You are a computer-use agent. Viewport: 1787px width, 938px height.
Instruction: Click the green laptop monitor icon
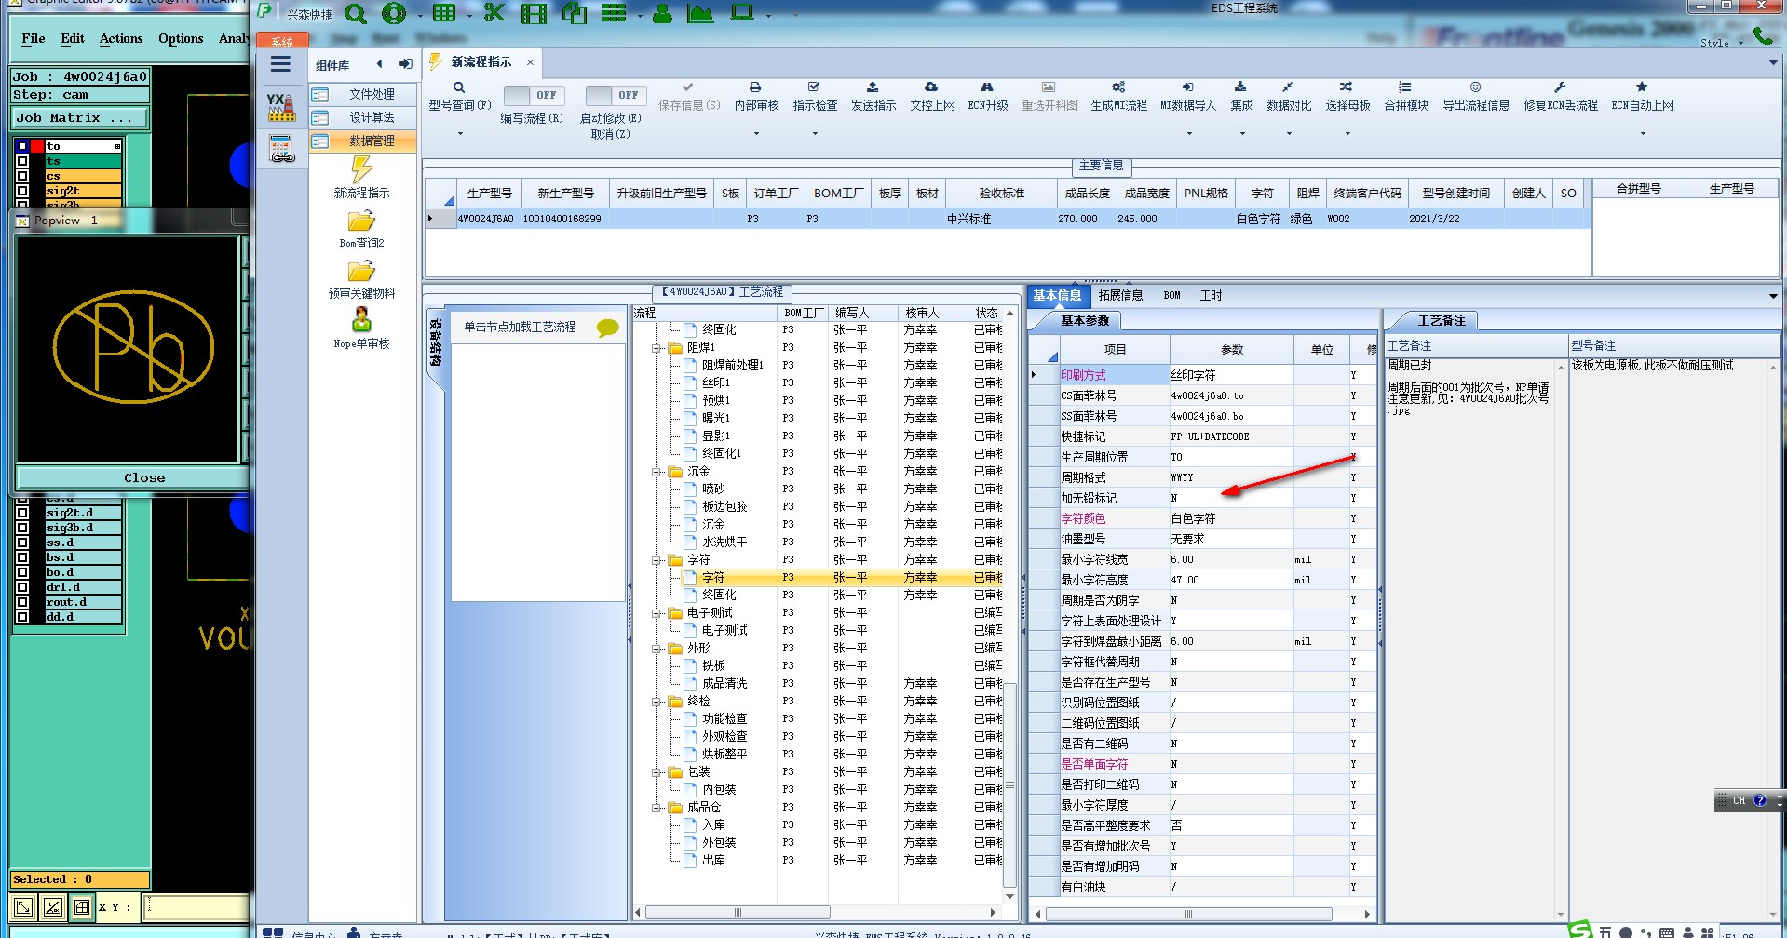click(742, 13)
